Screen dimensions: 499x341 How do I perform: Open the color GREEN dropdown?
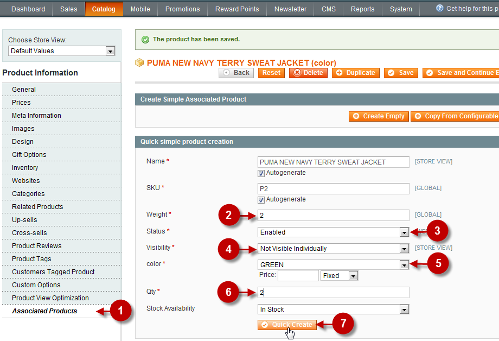(x=333, y=264)
